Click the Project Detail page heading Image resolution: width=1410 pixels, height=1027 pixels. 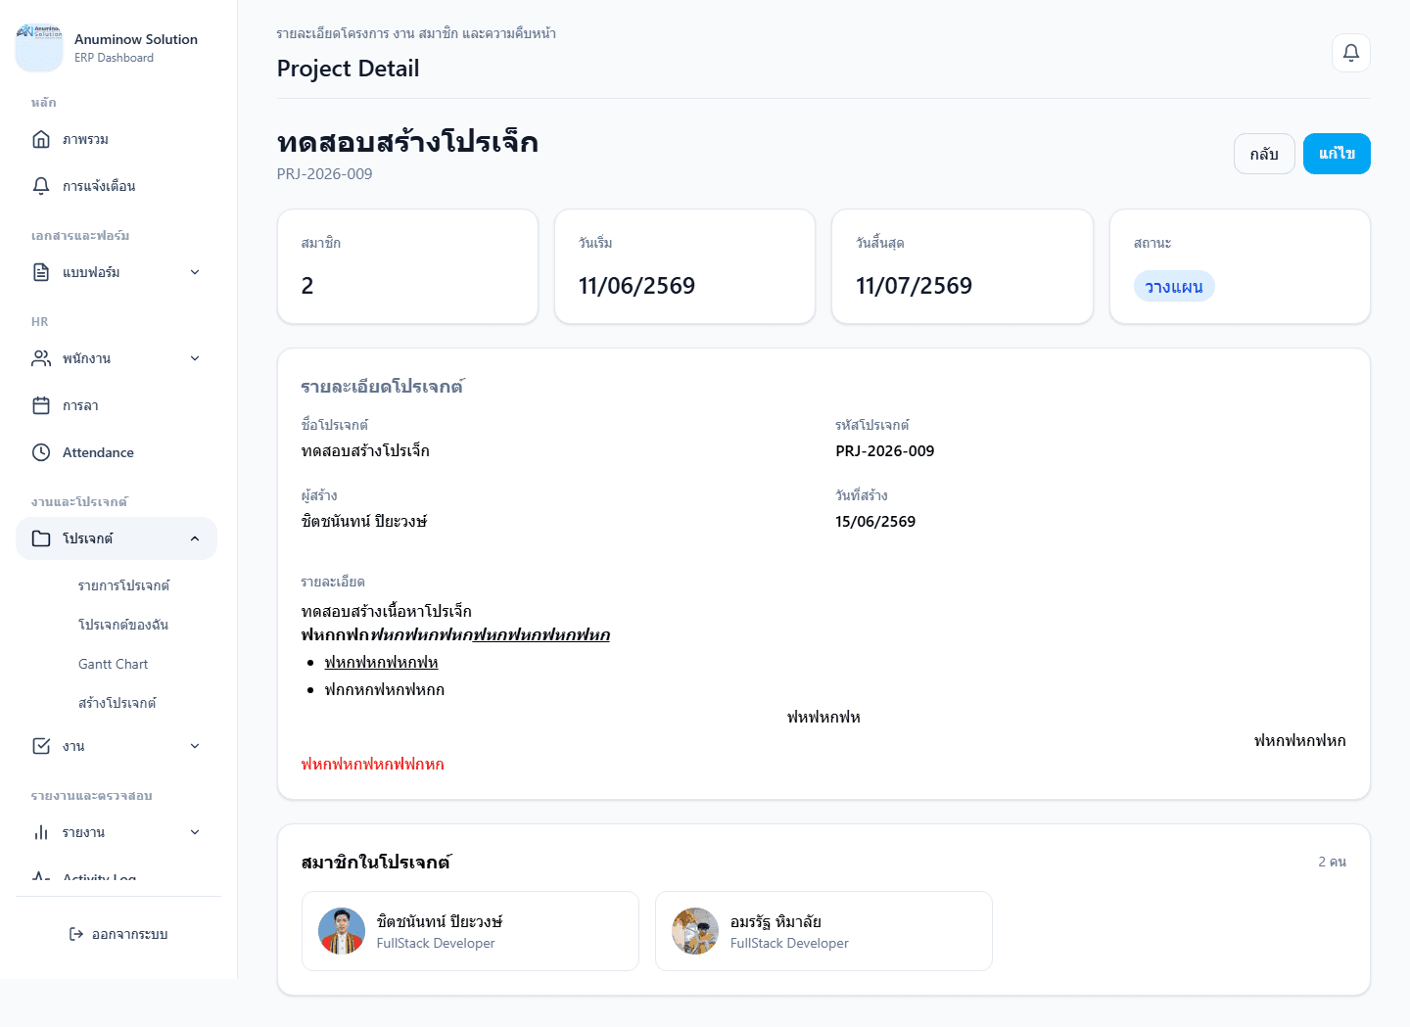tap(349, 69)
